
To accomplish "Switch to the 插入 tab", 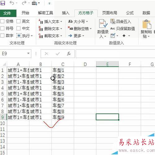I will [66, 13].
